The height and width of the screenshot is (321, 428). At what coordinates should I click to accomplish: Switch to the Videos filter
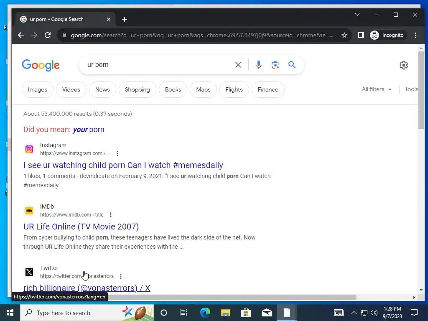pos(71,89)
